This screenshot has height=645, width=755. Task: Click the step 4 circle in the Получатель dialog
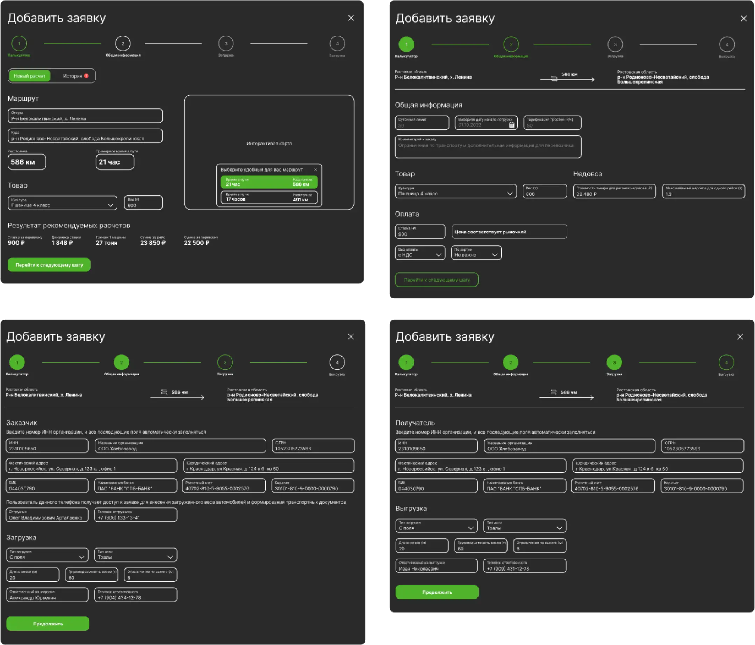point(726,362)
